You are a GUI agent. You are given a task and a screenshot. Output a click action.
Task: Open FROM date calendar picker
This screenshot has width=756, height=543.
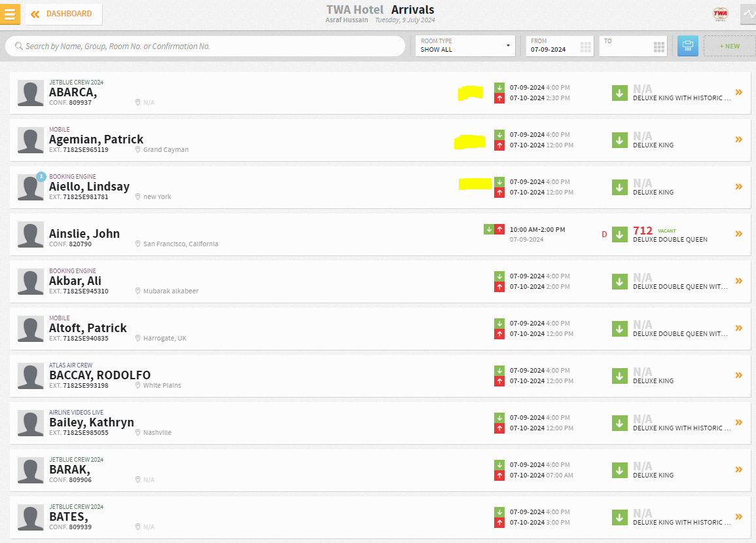click(x=585, y=47)
